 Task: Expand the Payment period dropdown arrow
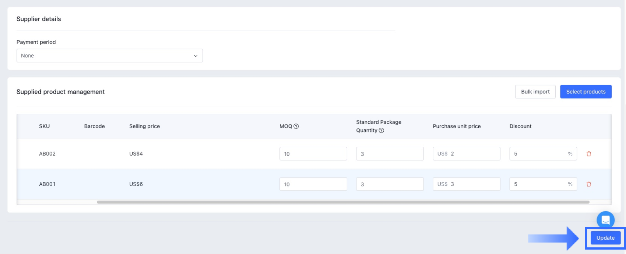coord(196,56)
